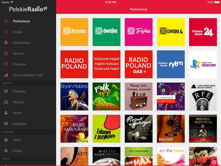Screen dimensions: 221x166
Task: Open the Bryan Adams channel
Action: tap(74, 96)
